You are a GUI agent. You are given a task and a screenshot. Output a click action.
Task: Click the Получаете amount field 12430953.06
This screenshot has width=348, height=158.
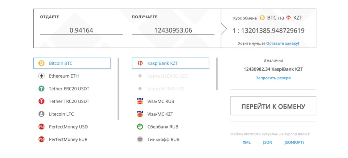[173, 30]
